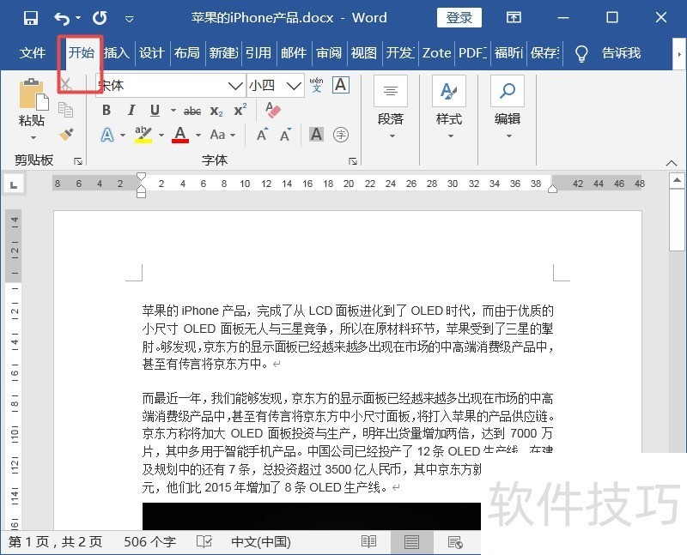
Task: Activate the Format Painter brush
Action: click(66, 134)
